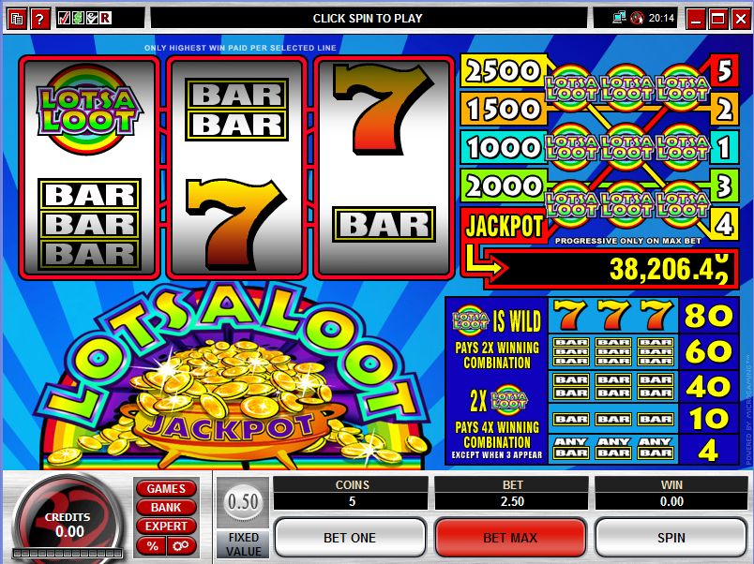Open the percent statistics button

[x=153, y=546]
